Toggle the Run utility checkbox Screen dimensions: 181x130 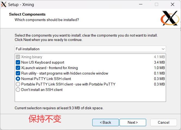click(x=18, y=73)
